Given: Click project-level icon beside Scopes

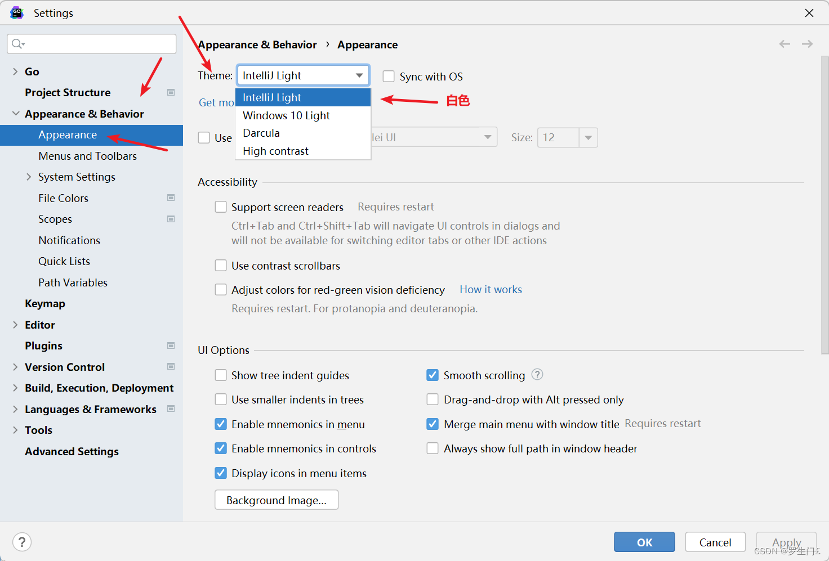Looking at the screenshot, I should pos(171,219).
